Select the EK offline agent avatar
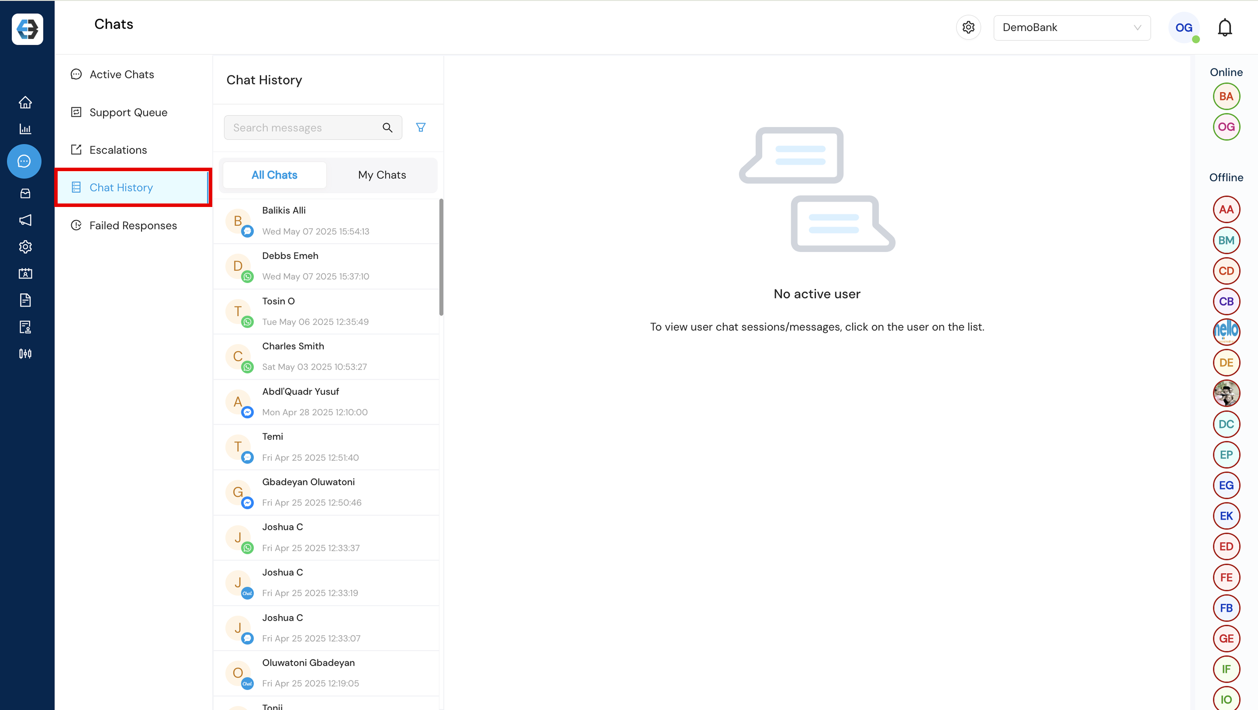 coord(1226,516)
